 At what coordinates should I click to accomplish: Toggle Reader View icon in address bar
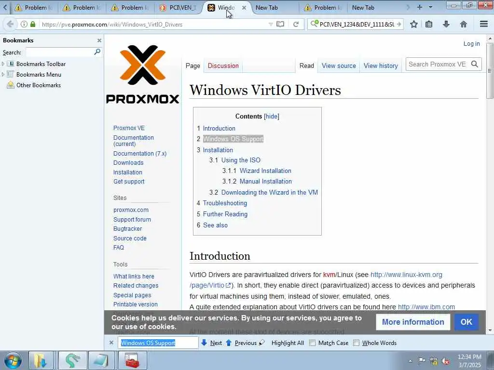pos(280,24)
